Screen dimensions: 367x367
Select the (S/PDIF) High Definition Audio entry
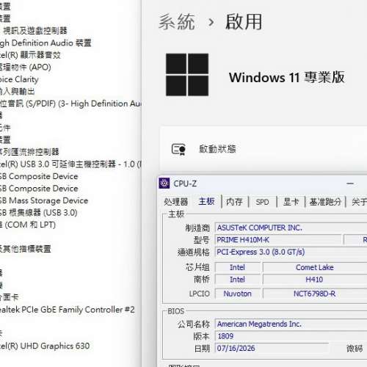pyautogui.click(x=71, y=103)
